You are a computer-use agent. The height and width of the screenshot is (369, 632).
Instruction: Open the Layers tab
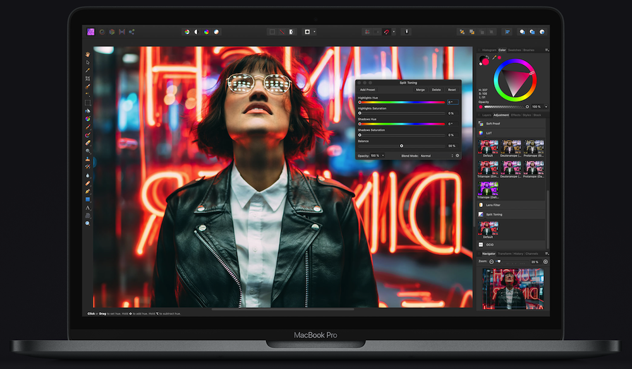point(487,115)
